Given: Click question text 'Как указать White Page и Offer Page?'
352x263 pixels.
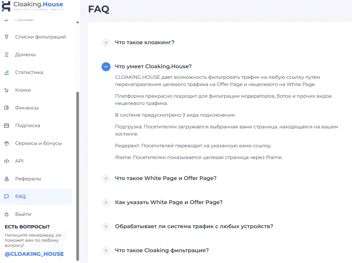Looking at the screenshot, I should pos(169,202).
